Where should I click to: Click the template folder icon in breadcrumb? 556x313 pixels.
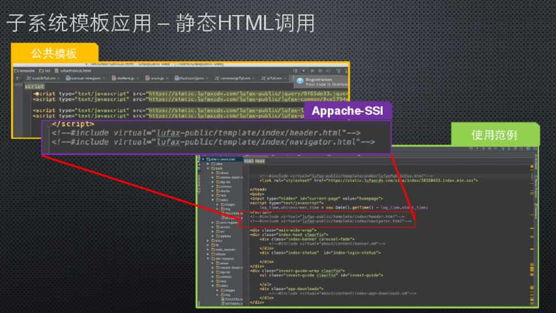tap(16, 70)
